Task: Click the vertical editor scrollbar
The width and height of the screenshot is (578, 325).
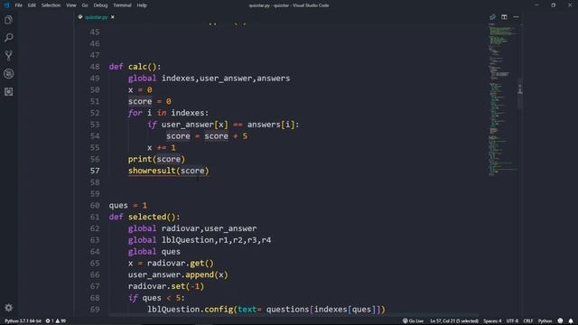Action: [x=520, y=93]
